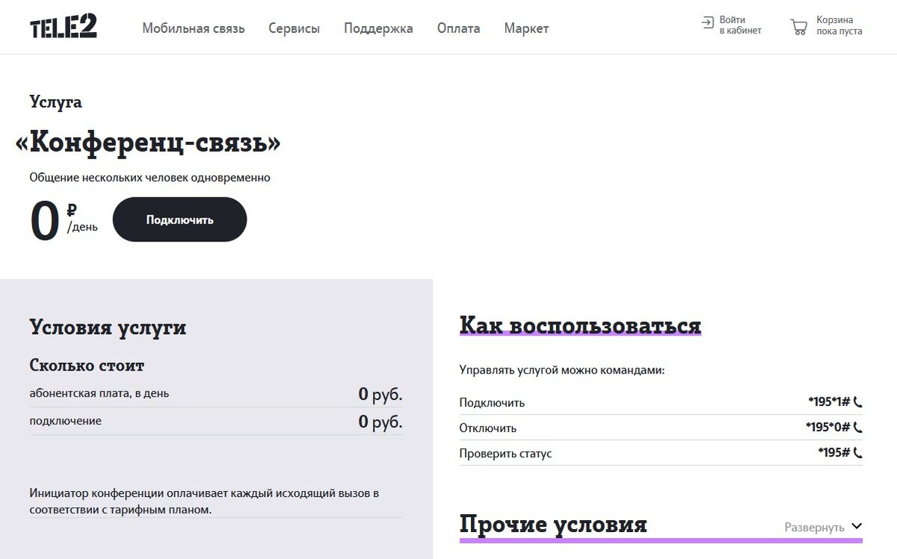Click the 0 ₽/день price
This screenshot has width=897, height=559.
(64, 220)
